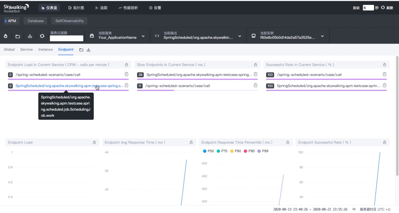Click the instance icon beside 当前实例
Viewport: 399px width, 213px height.
click(253, 36)
